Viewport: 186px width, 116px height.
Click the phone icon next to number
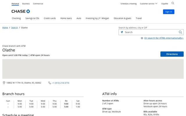(x=50, y=83)
